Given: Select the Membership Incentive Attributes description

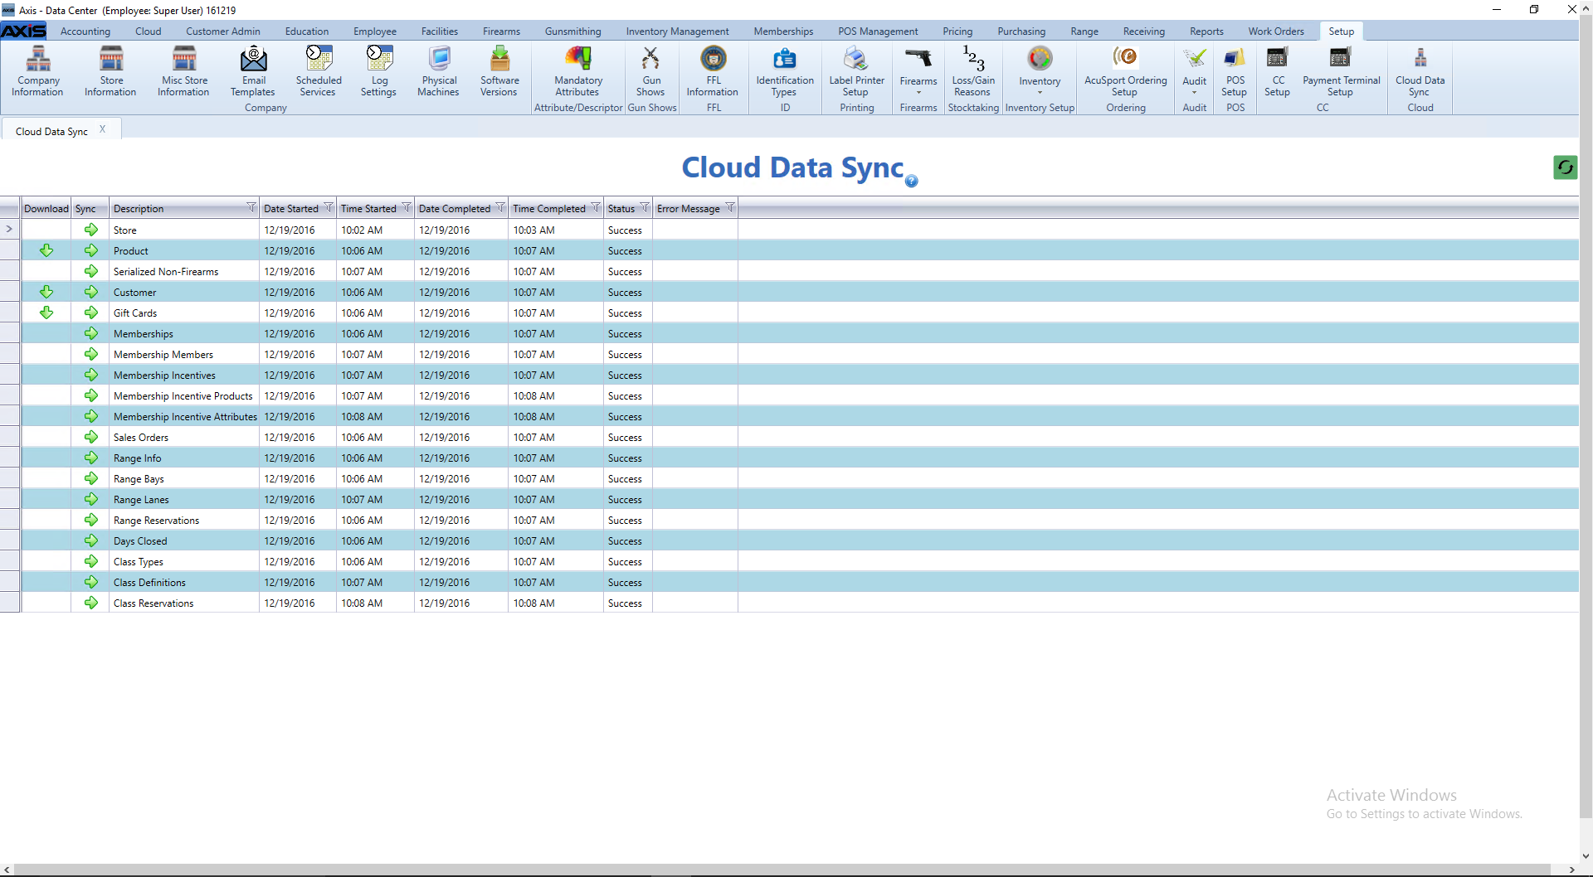Looking at the screenshot, I should click(185, 417).
